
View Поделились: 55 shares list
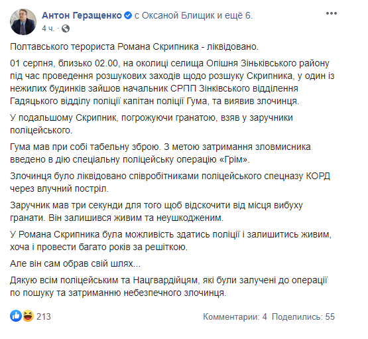tap(303, 316)
